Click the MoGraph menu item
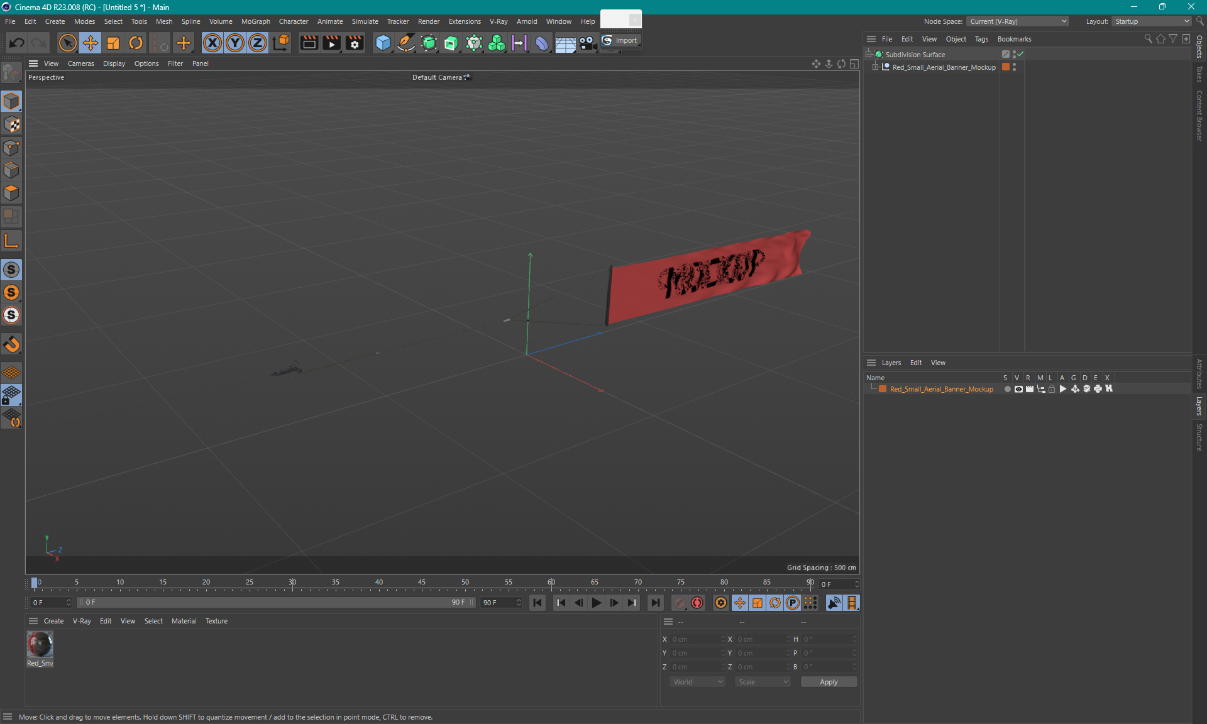The height and width of the screenshot is (724, 1207). (x=257, y=21)
